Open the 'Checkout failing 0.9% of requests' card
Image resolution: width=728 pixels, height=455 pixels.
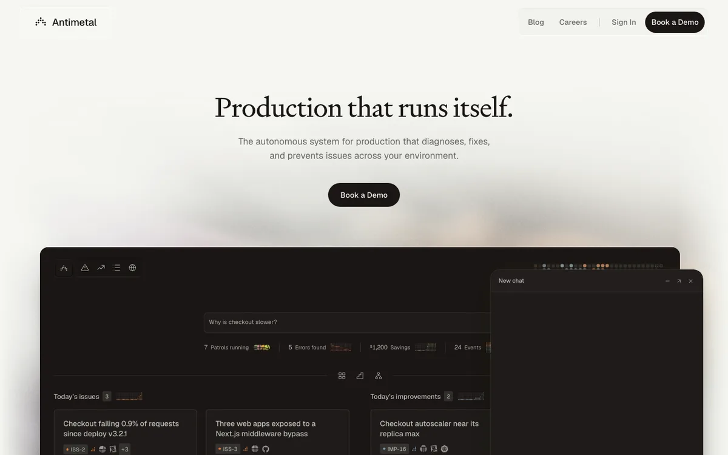pyautogui.click(x=126, y=433)
